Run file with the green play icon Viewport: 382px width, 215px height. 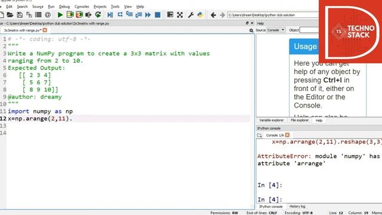coord(60,15)
